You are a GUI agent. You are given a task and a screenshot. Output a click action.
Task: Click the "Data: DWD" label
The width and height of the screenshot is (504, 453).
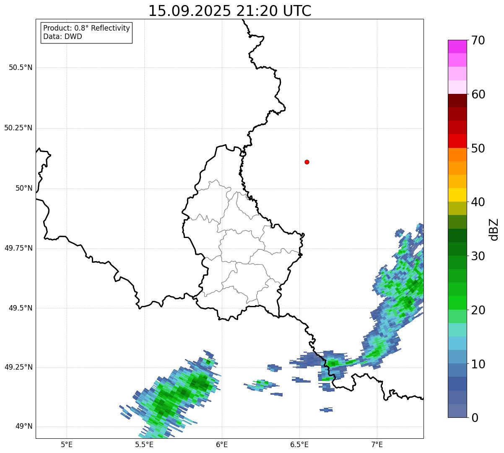click(62, 36)
